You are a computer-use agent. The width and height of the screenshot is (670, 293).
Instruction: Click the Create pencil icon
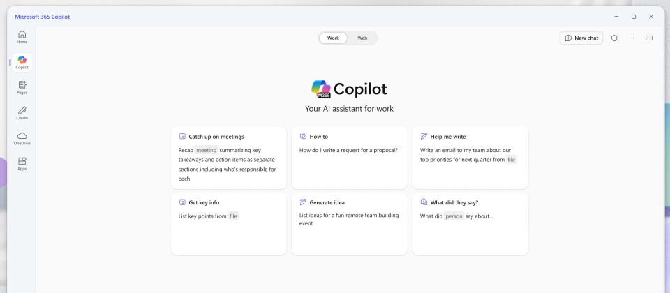pos(22,112)
